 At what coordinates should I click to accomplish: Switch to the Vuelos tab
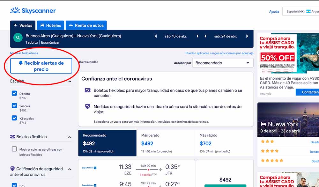click(23, 25)
